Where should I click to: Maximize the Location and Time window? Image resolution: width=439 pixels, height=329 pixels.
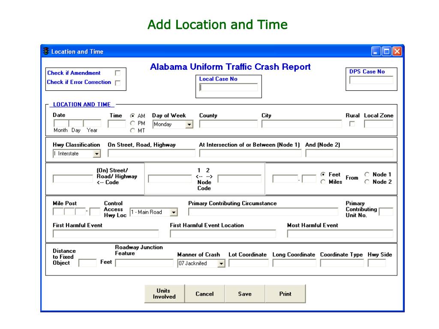coord(386,51)
